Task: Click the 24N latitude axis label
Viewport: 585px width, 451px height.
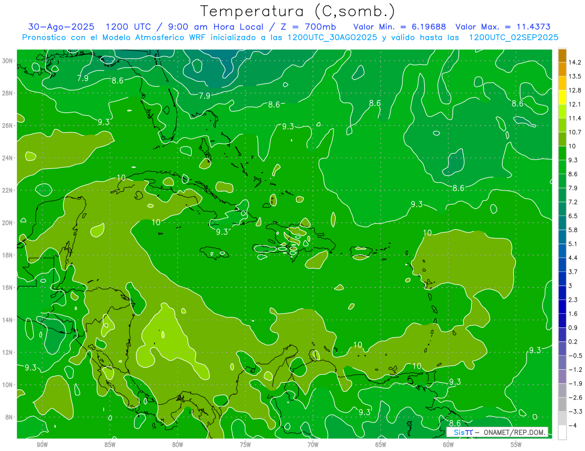Action: 8,158
